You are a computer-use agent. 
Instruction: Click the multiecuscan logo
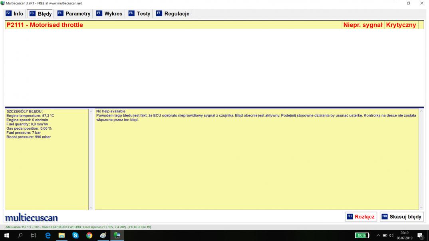32,217
